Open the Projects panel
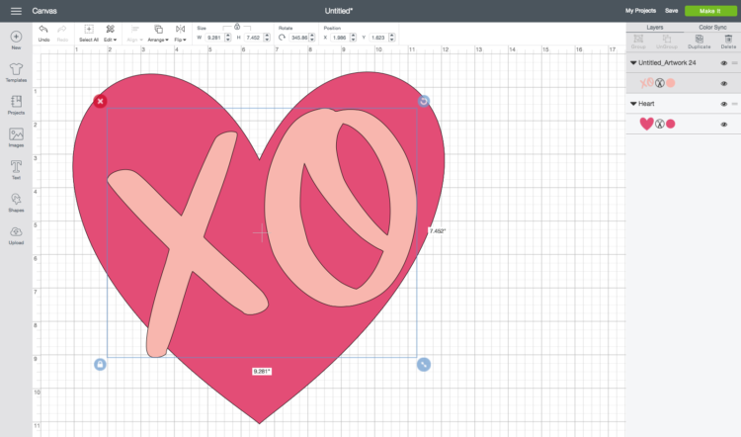741x437 pixels. pyautogui.click(x=16, y=105)
